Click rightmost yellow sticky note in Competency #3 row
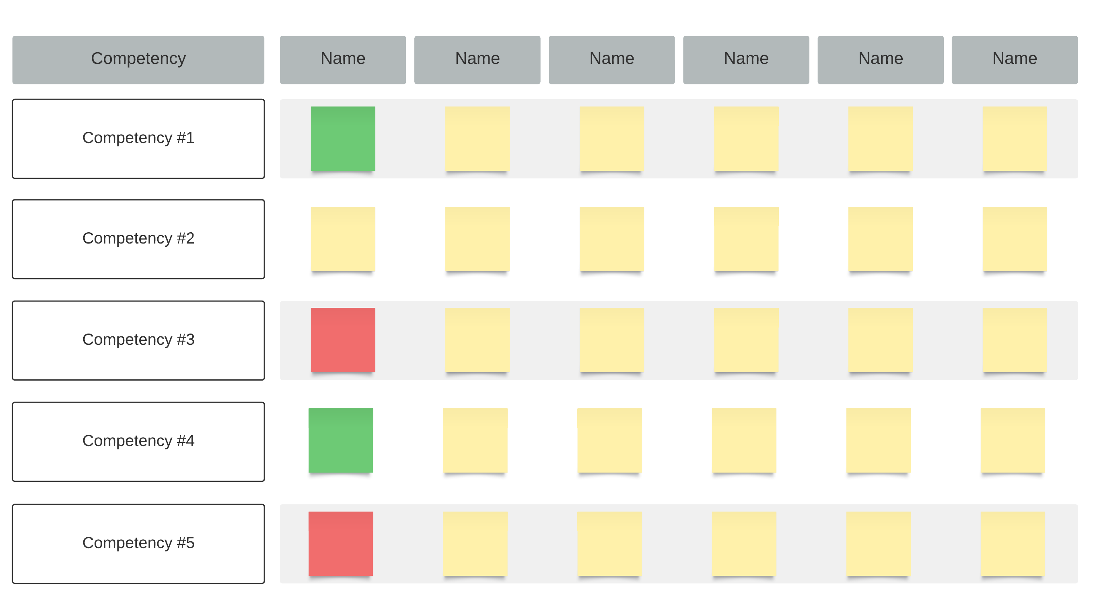 point(1015,340)
